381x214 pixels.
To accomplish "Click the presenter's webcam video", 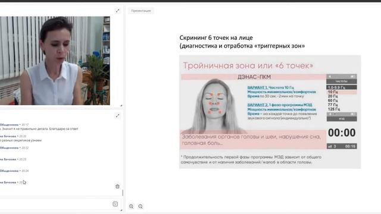I will (55, 61).
